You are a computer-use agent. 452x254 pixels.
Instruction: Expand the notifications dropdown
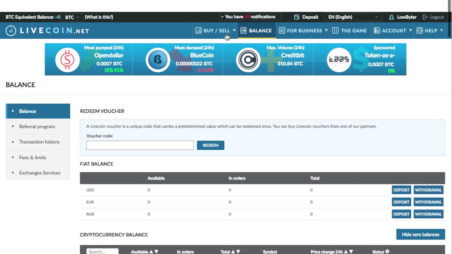[x=250, y=17]
